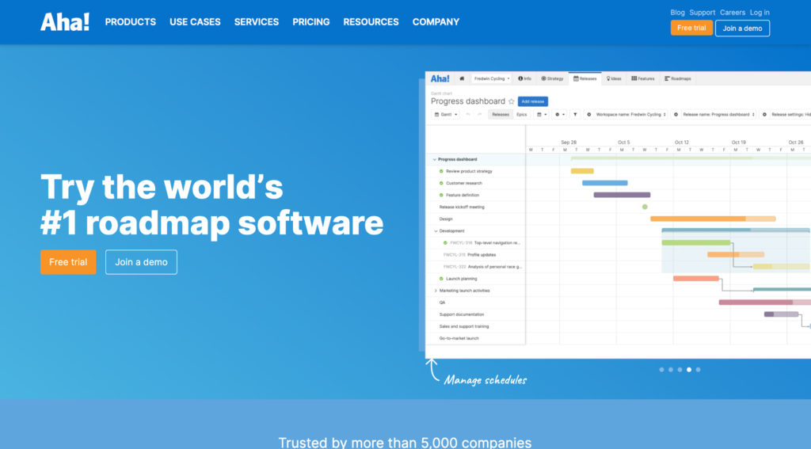811x449 pixels.
Task: Go to PRICING page
Action: [x=310, y=21]
